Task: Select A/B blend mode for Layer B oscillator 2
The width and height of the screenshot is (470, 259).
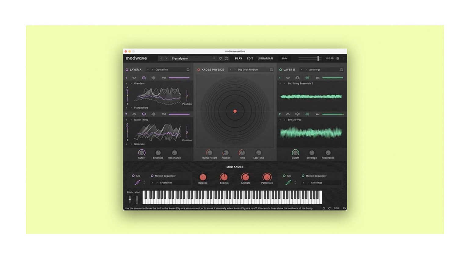Action: [x=297, y=114]
